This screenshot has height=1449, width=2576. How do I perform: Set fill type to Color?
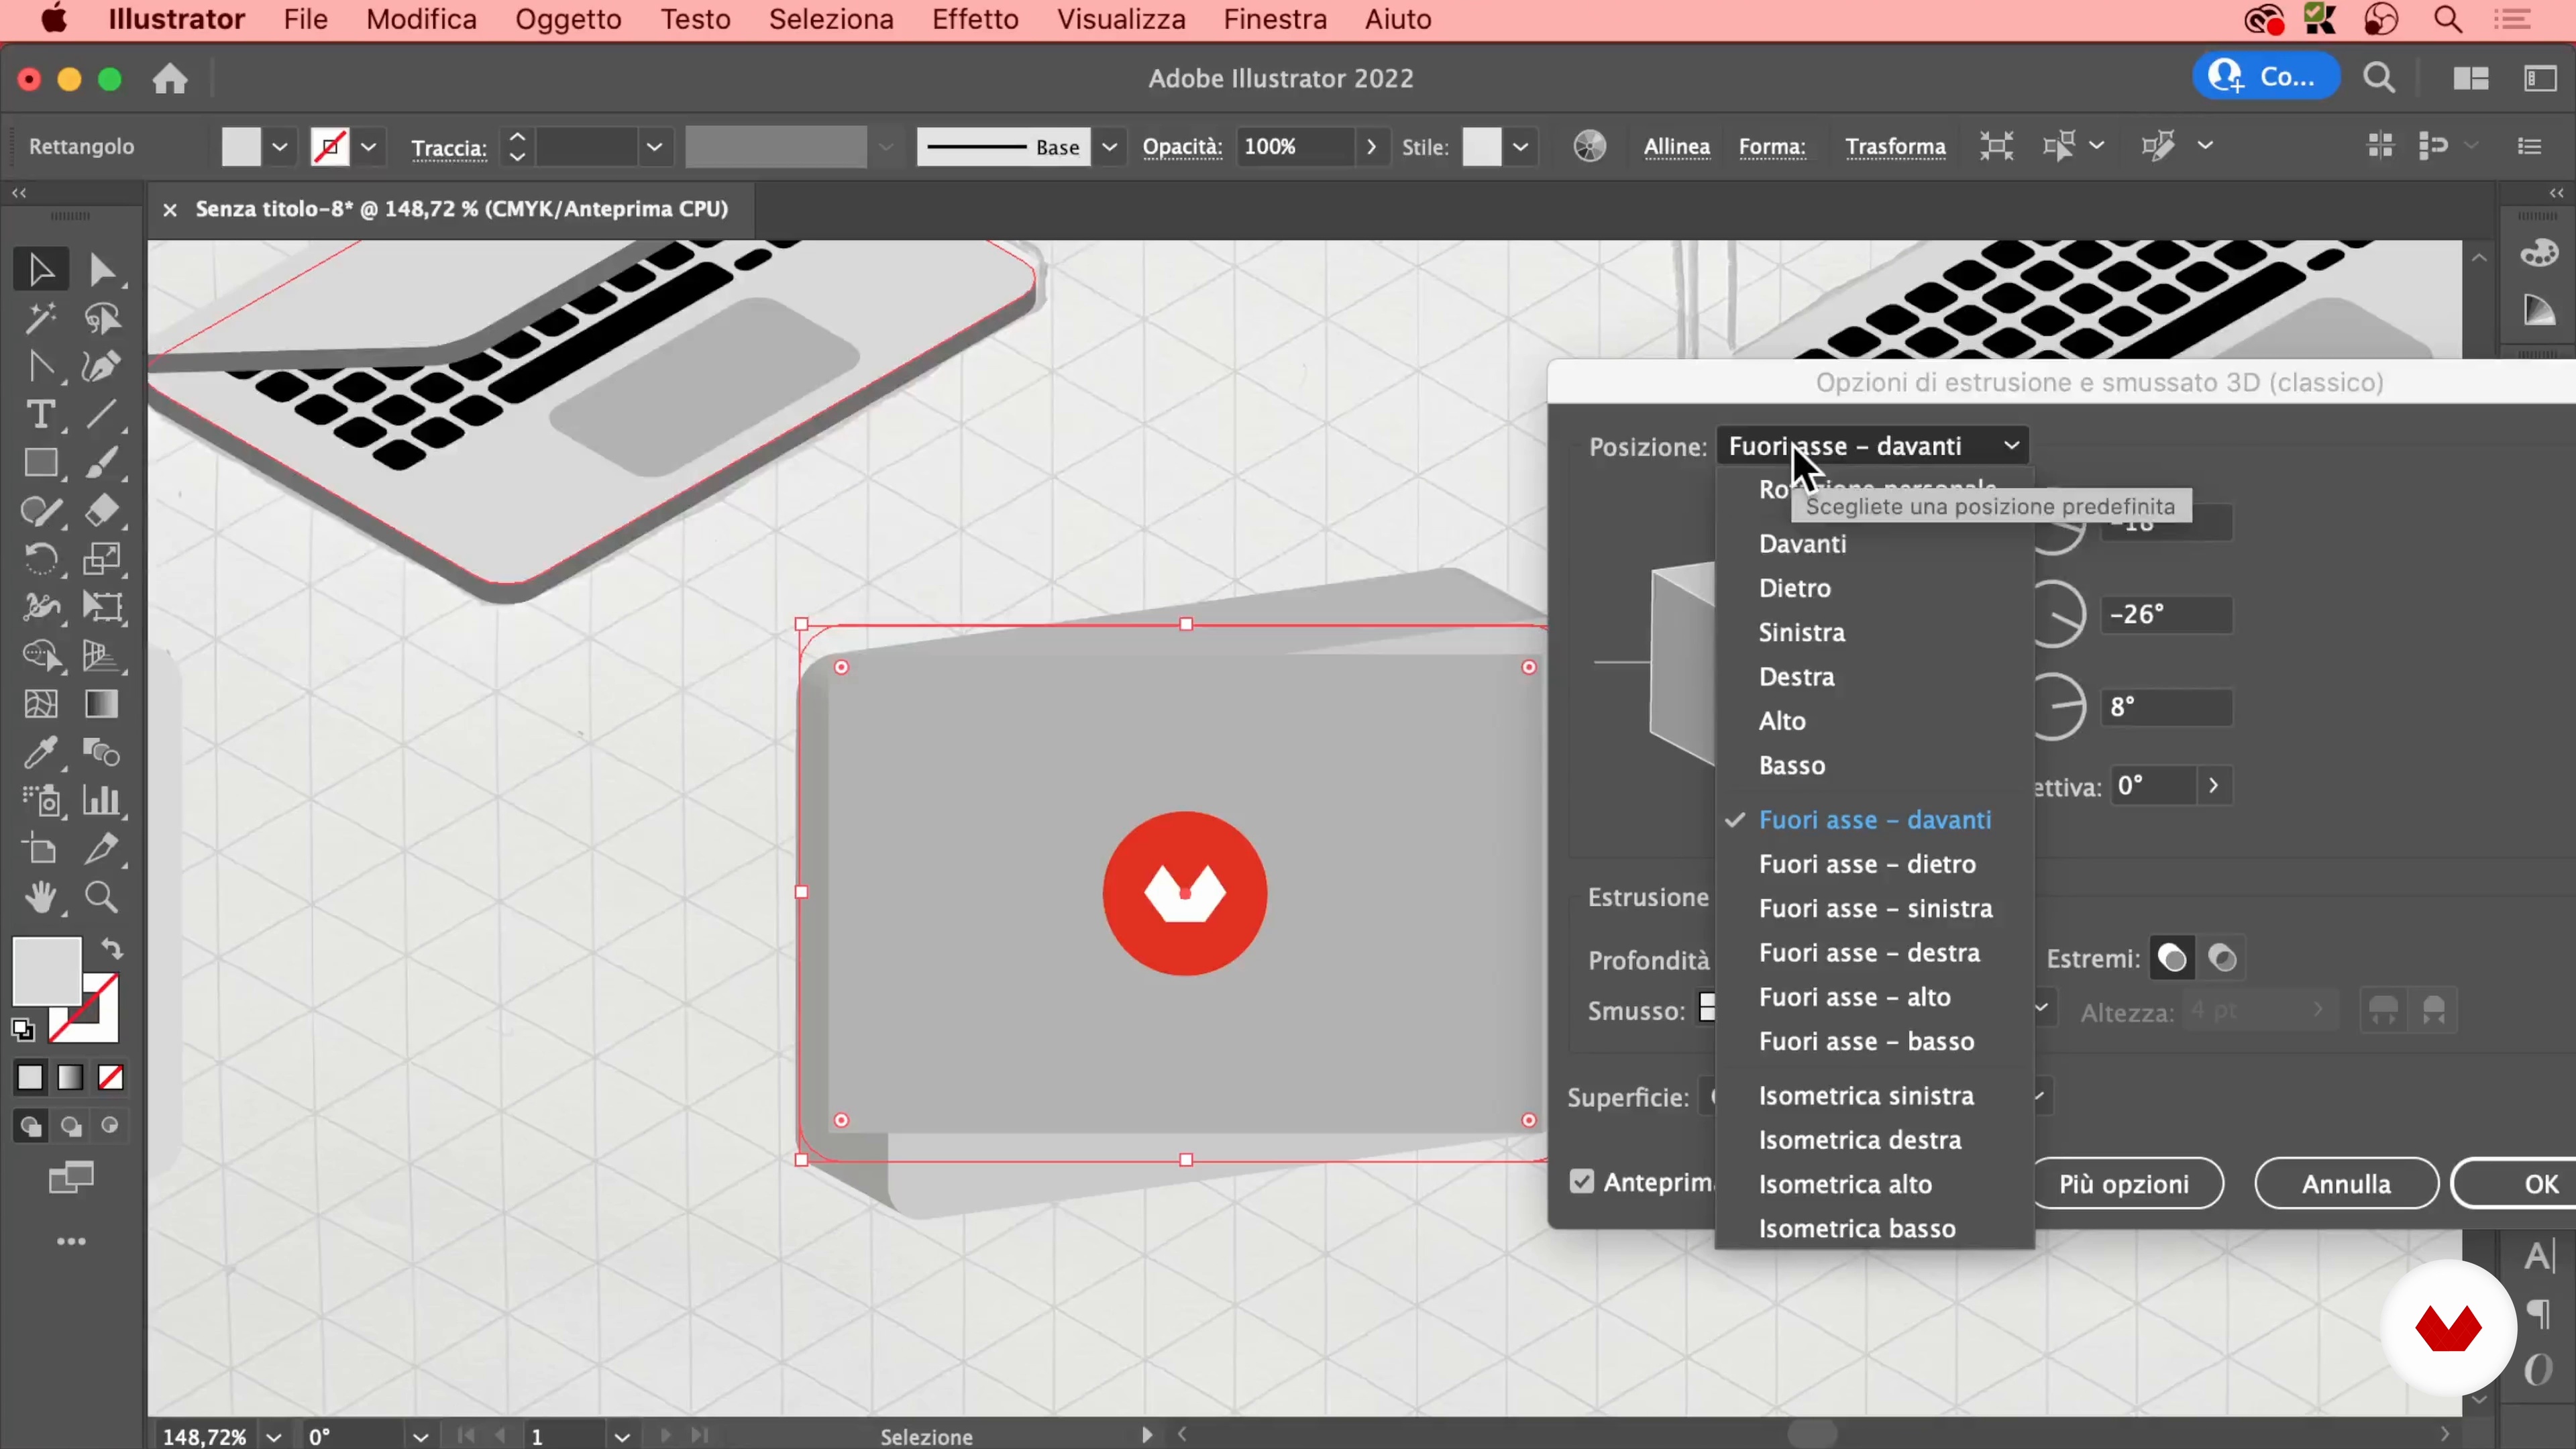pos(30,1077)
